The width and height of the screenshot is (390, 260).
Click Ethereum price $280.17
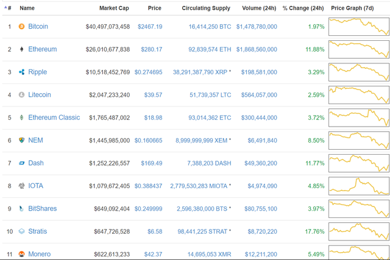pyautogui.click(x=152, y=49)
